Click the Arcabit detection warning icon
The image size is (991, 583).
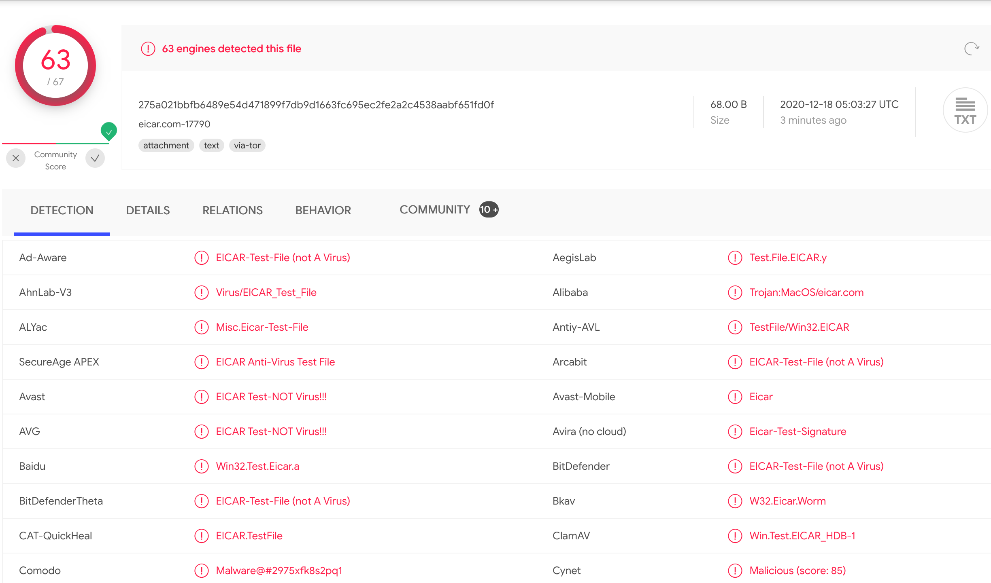[735, 362]
